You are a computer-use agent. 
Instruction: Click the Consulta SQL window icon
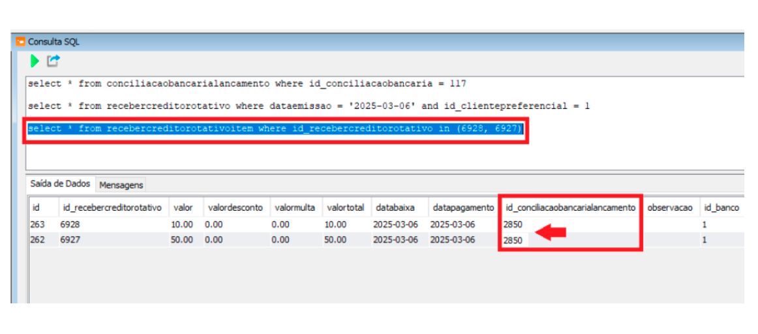[x=21, y=42]
